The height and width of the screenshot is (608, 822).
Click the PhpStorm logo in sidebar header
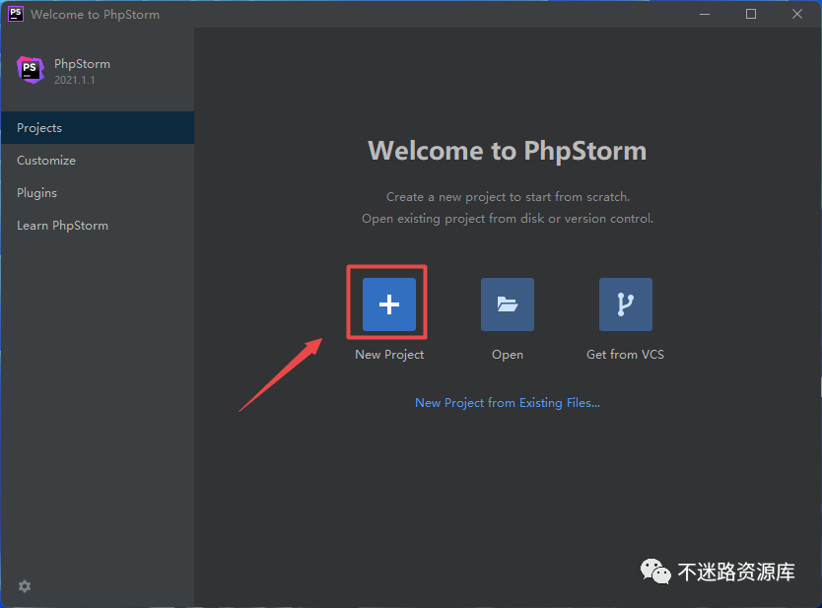[30, 70]
